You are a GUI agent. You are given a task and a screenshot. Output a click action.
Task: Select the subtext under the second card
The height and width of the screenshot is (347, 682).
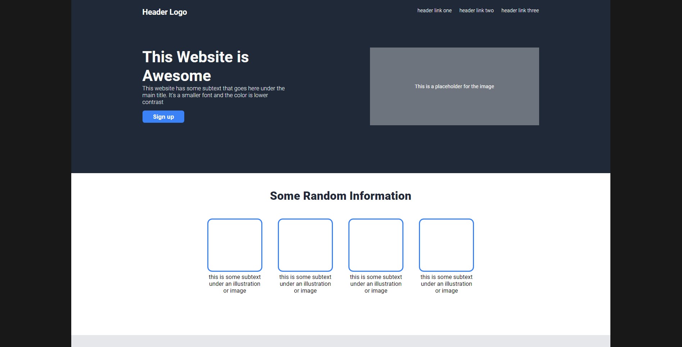coord(305,284)
